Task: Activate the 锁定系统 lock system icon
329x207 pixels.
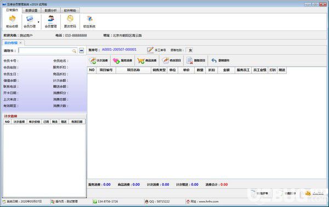Action: point(89,21)
